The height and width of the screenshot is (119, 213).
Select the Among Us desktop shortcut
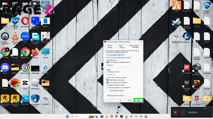(x=197, y=83)
